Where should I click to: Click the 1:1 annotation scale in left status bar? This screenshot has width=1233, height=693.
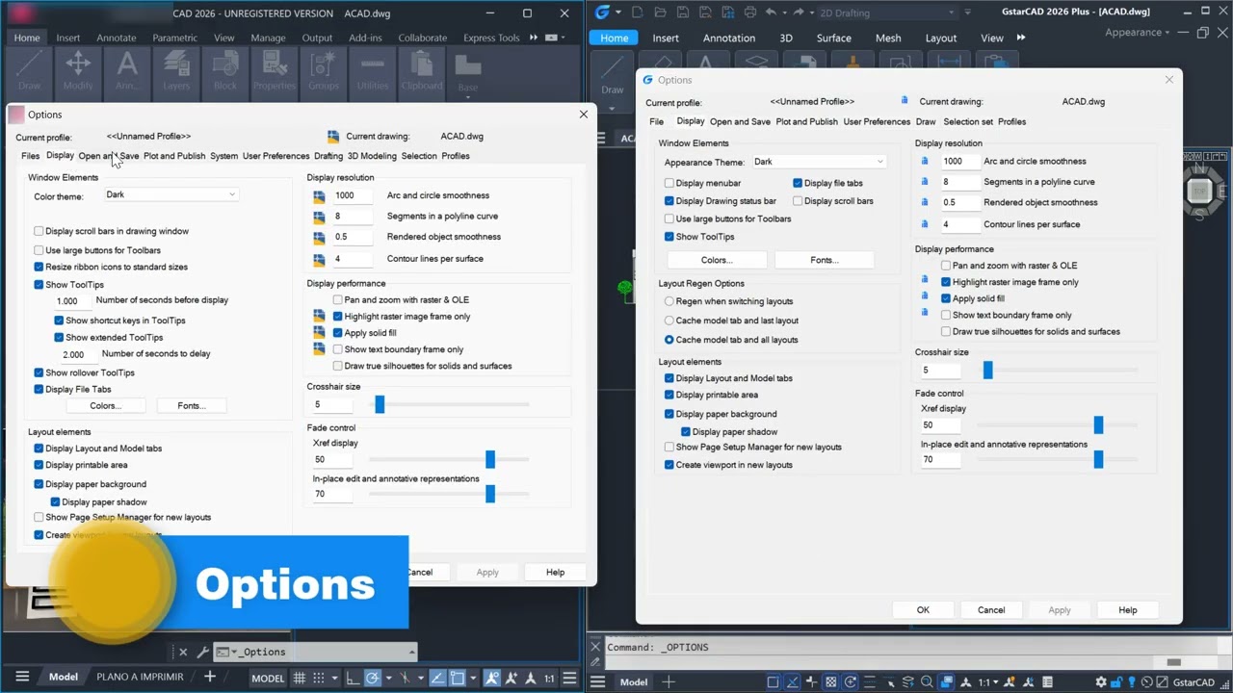(x=550, y=678)
